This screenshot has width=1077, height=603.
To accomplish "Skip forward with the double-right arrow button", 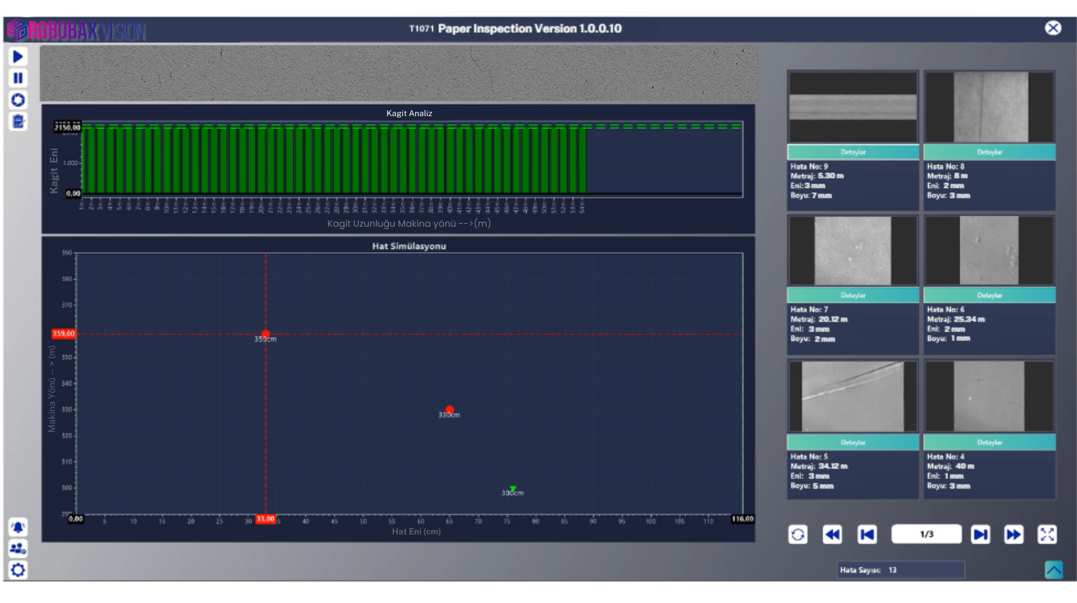I will pyautogui.click(x=1013, y=534).
